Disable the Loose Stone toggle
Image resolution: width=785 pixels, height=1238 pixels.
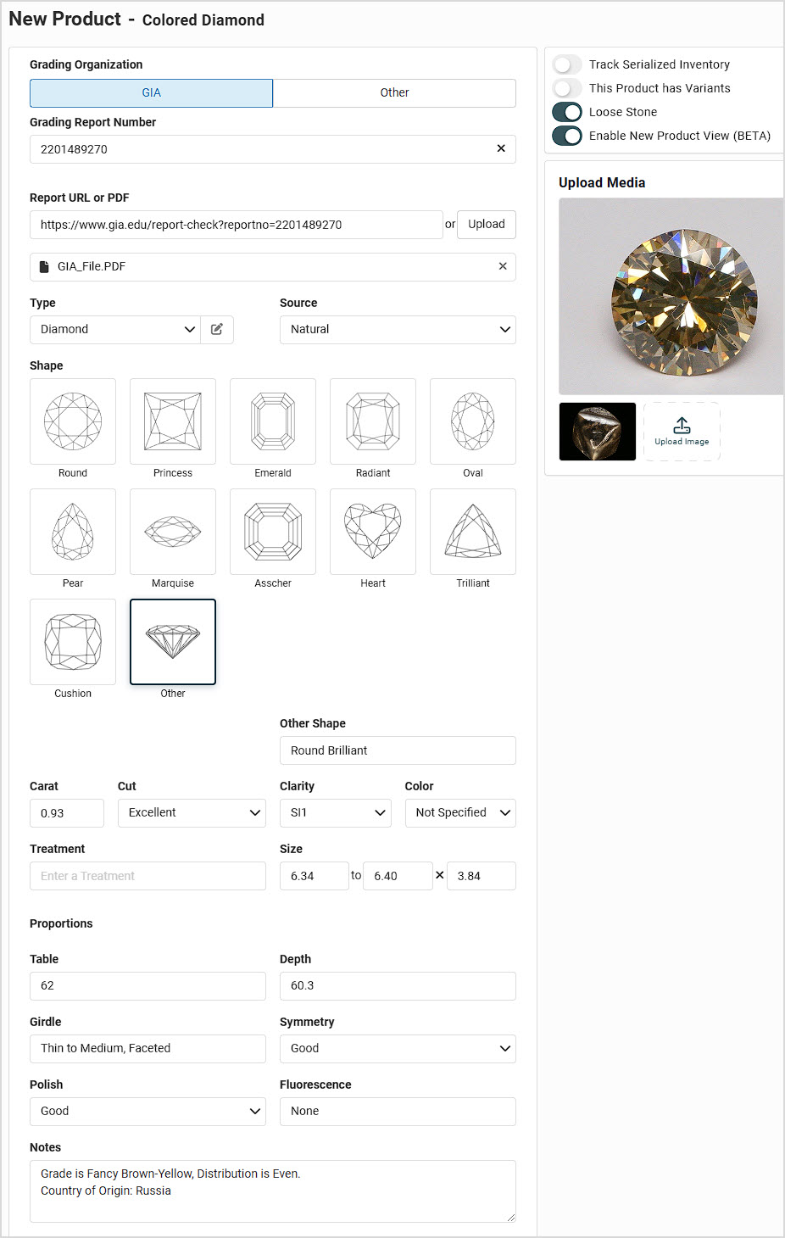[x=567, y=112]
